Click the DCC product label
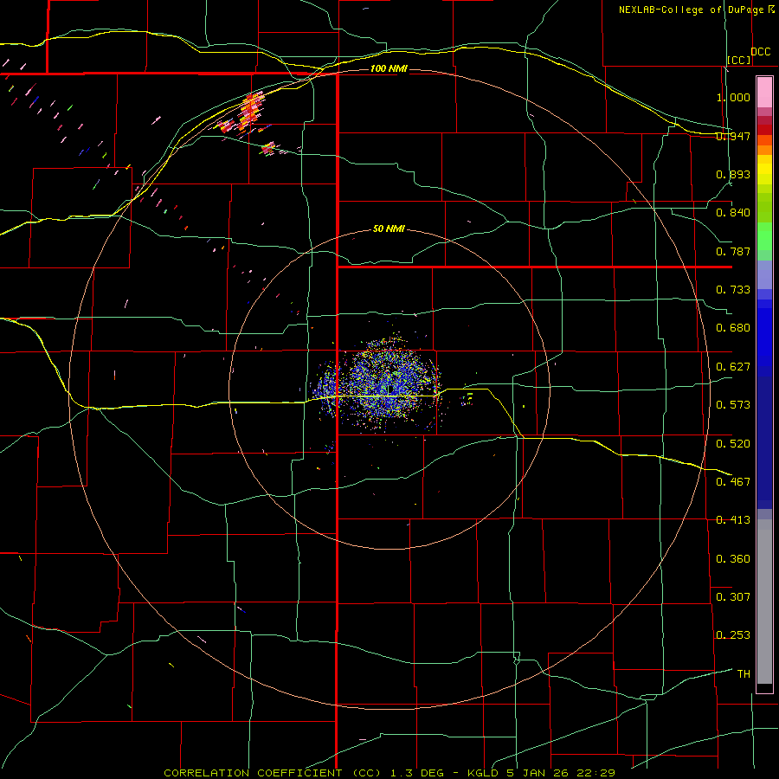779x779 pixels. pyautogui.click(x=760, y=52)
